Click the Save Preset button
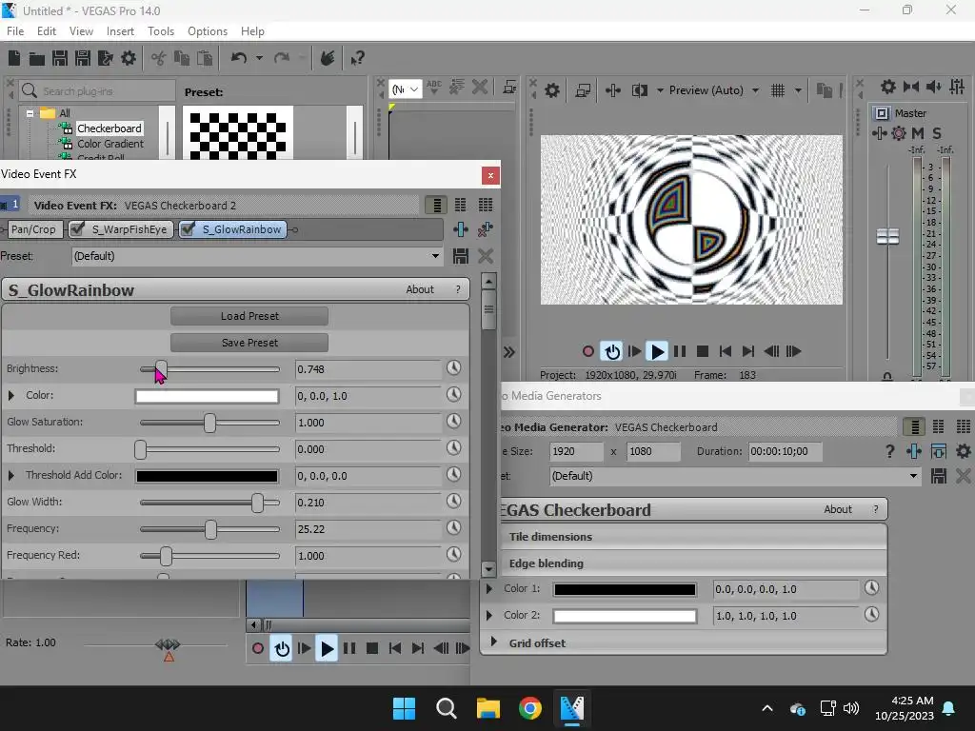This screenshot has width=975, height=731. pos(249,343)
